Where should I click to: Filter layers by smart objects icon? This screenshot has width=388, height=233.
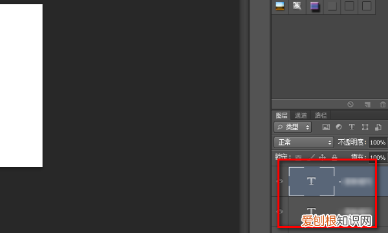click(378, 128)
